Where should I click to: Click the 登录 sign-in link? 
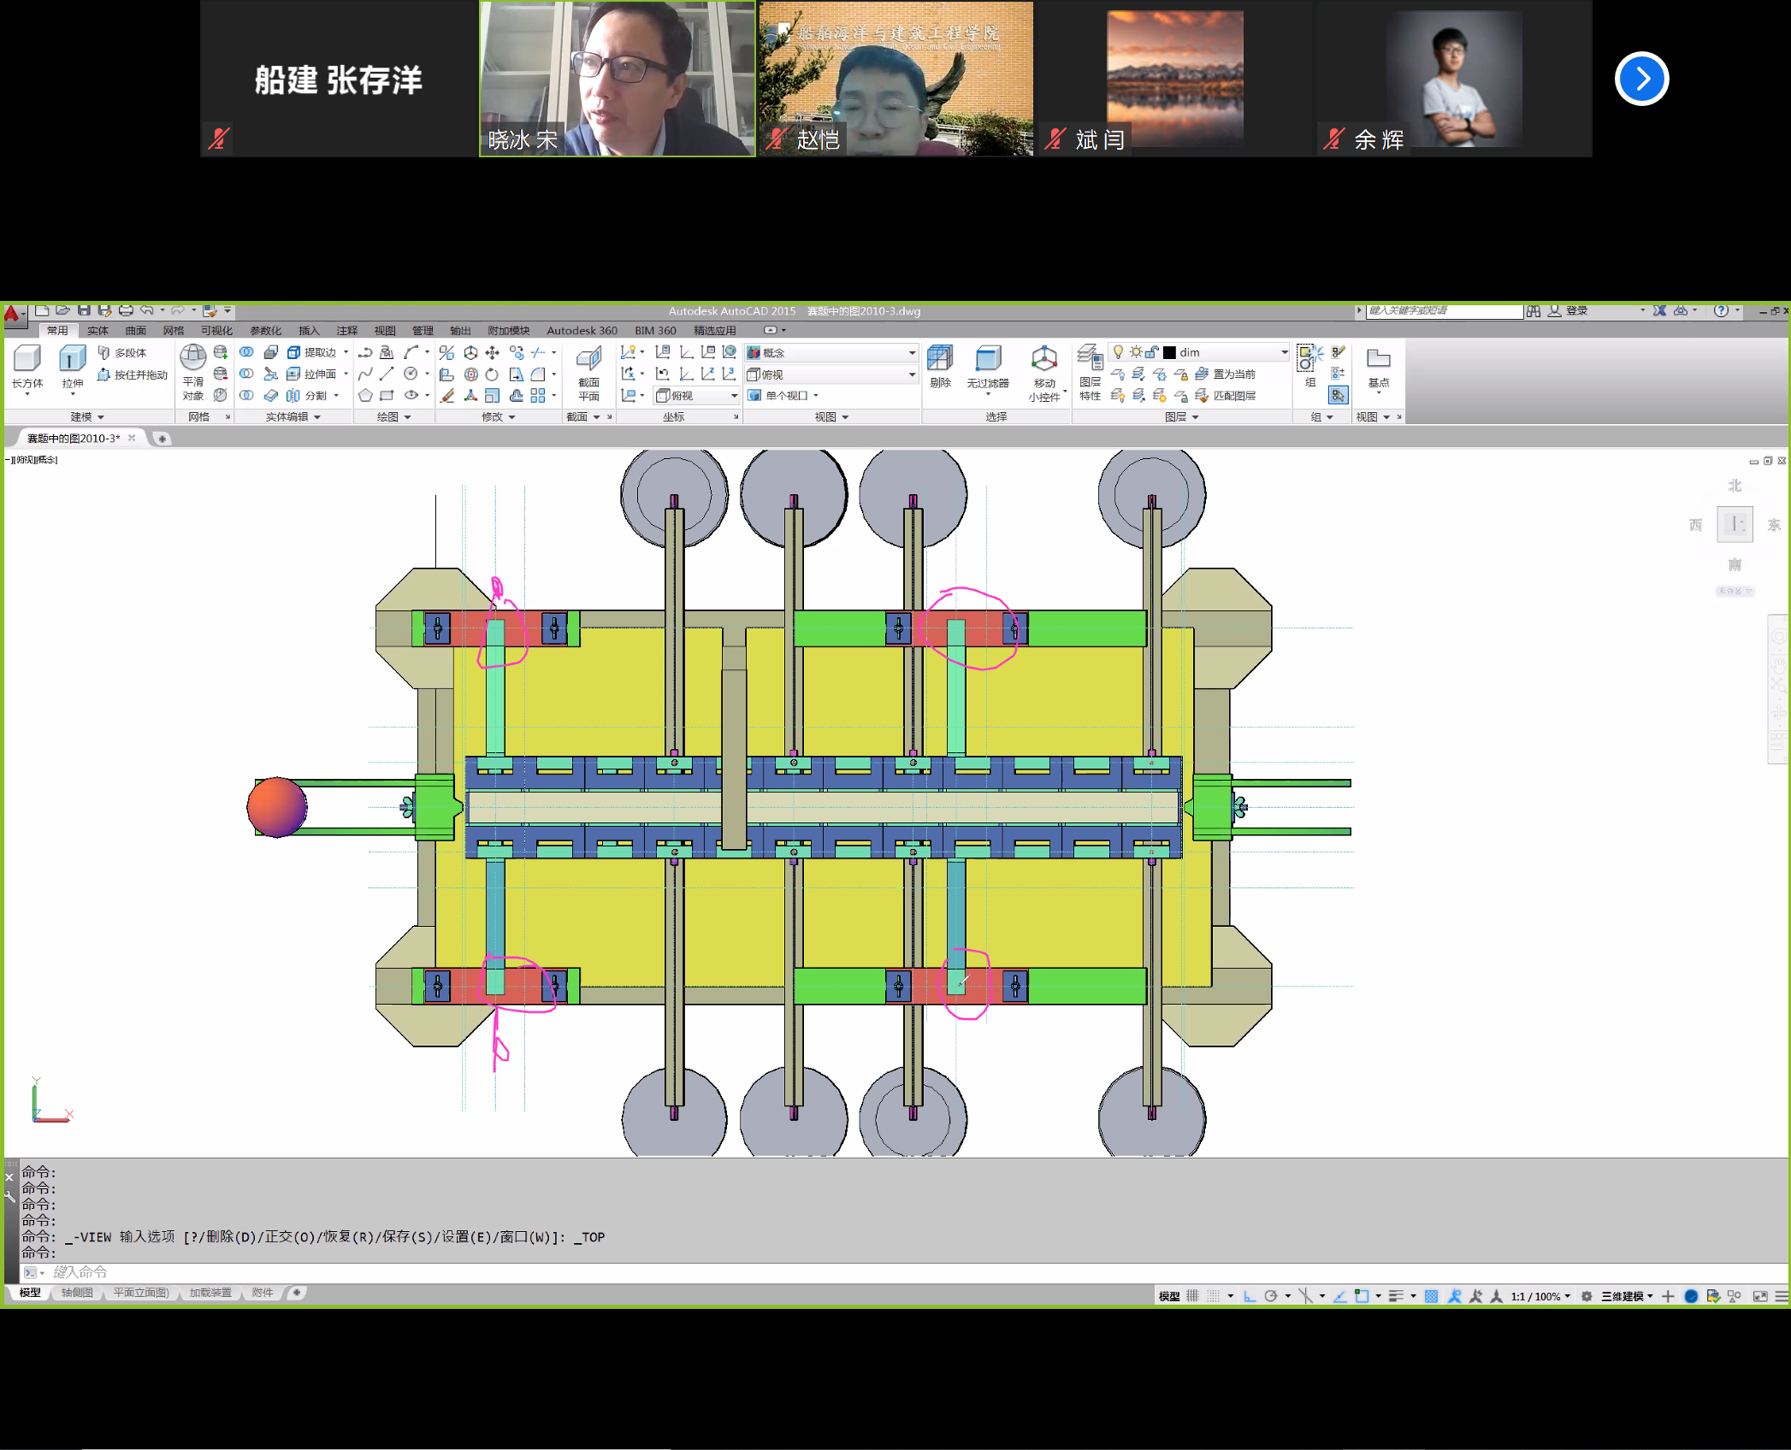click(1576, 310)
